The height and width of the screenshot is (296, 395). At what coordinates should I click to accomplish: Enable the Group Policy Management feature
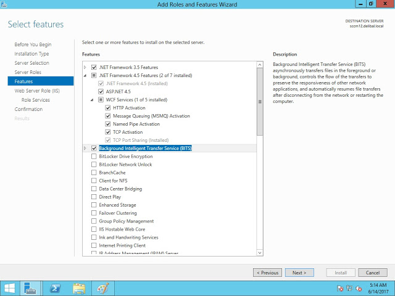[94, 221]
